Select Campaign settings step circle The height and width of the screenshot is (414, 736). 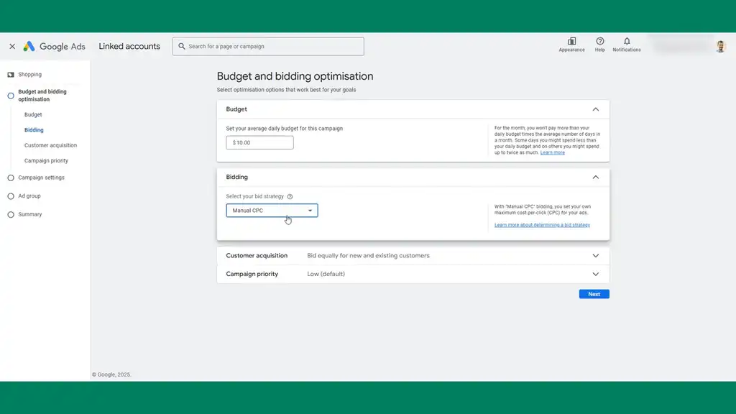tap(11, 178)
